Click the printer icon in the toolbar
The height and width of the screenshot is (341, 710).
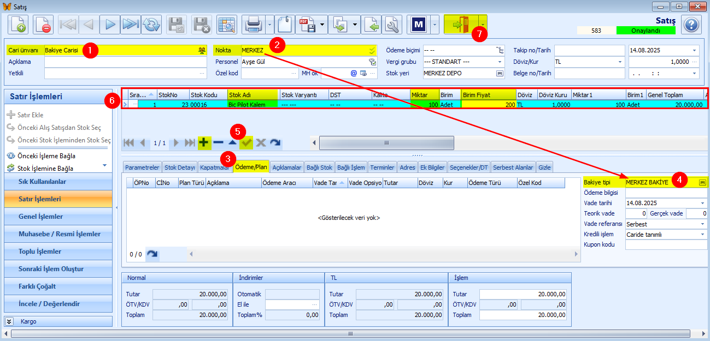pos(253,25)
